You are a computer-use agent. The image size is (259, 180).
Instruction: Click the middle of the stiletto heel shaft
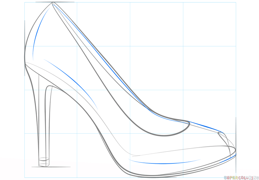click(x=44, y=122)
